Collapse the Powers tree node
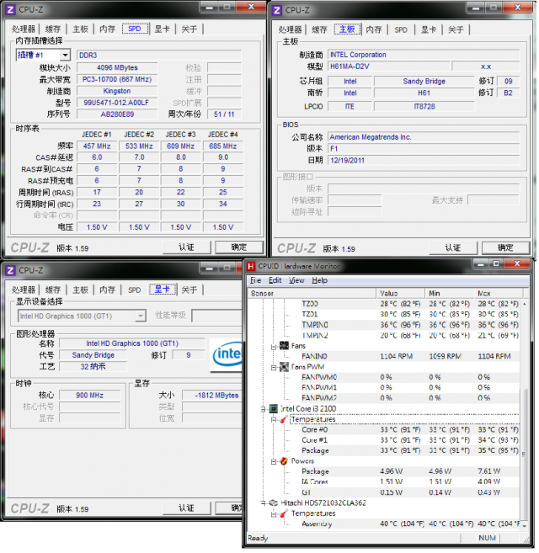Viewport: 539px width, 553px height. (x=274, y=462)
